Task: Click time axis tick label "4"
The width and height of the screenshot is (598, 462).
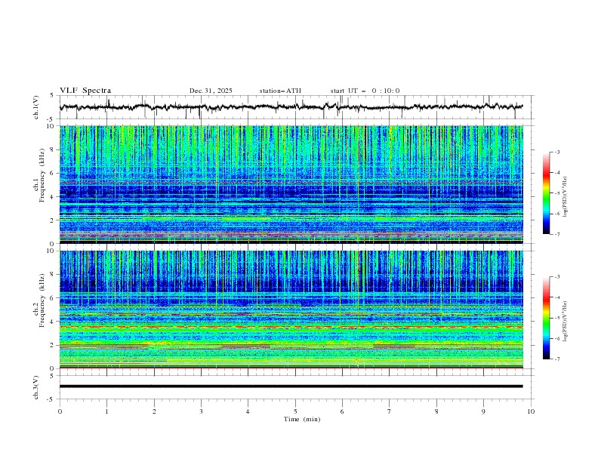Action: click(248, 411)
